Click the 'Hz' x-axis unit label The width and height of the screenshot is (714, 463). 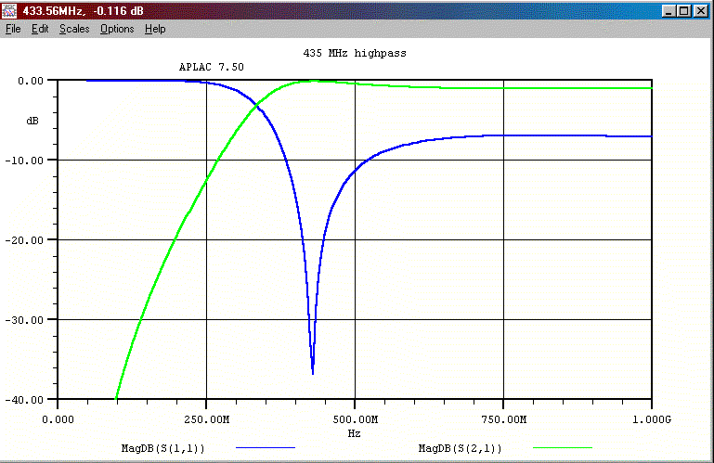tap(355, 433)
